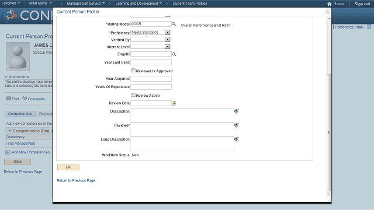Click the dialog scrollbar up arrow
This screenshot has height=210, width=374.
(329, 19)
